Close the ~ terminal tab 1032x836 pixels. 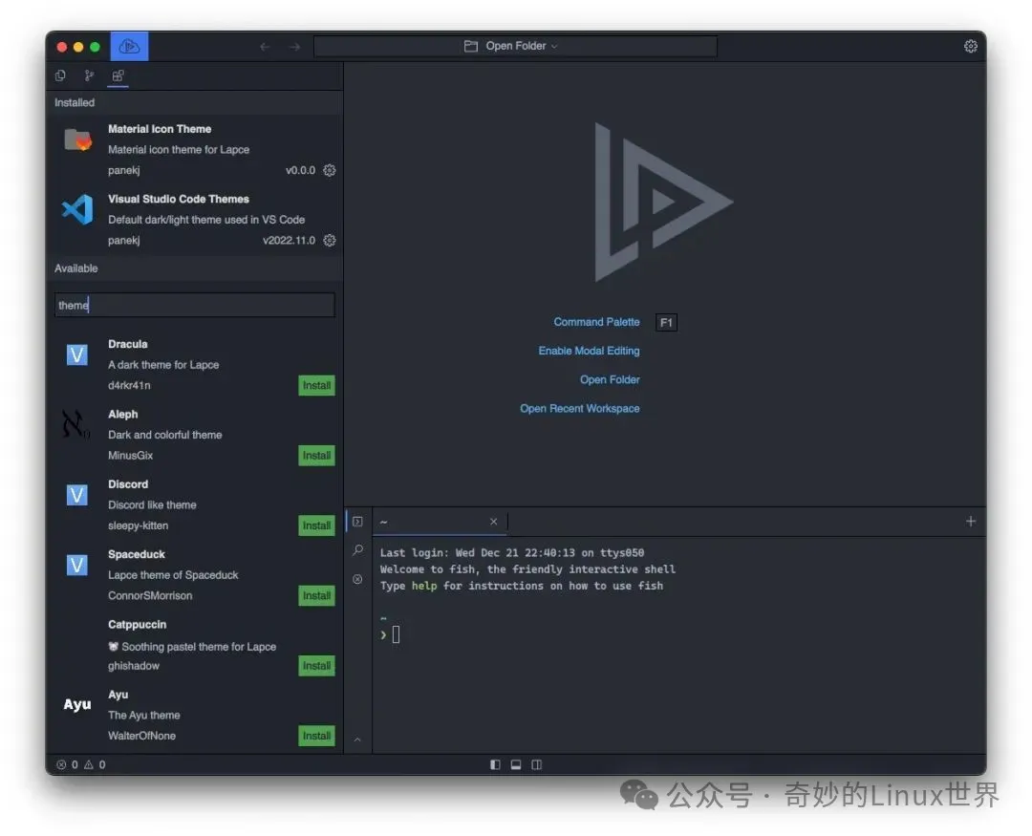(x=493, y=522)
